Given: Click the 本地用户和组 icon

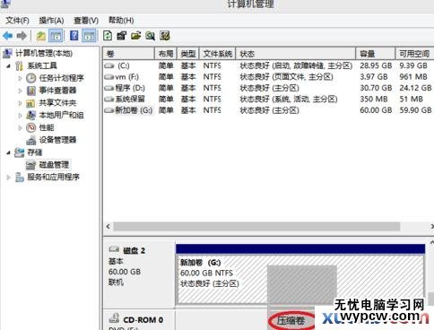Looking at the screenshot, I should pyautogui.click(x=31, y=115).
